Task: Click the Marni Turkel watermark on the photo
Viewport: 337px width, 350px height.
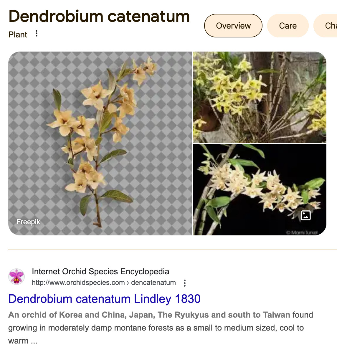Action: point(302,232)
